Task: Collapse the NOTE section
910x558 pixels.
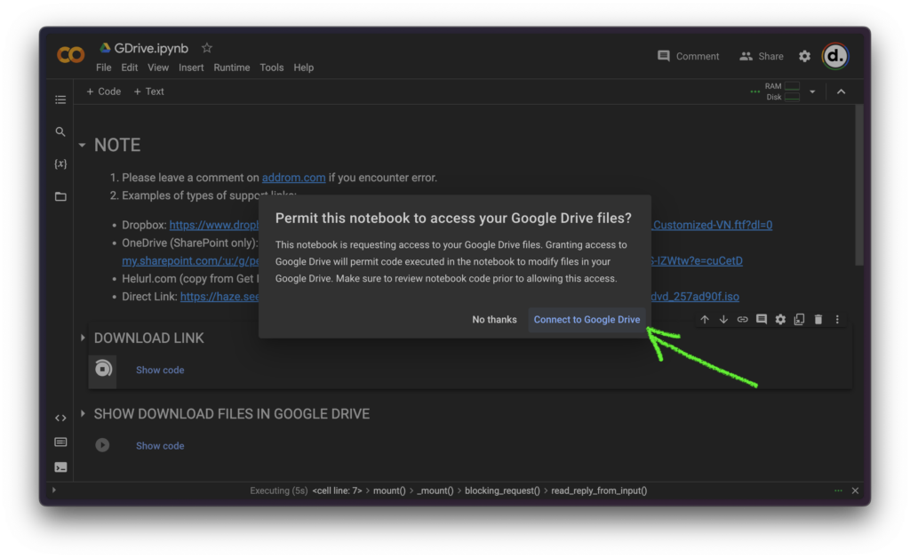Action: click(83, 145)
